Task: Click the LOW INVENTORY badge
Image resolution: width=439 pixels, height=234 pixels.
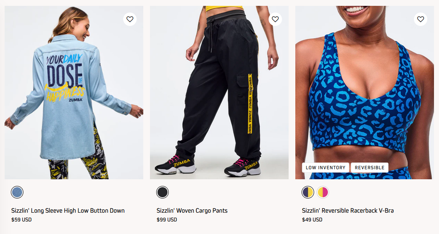Action: point(325,168)
